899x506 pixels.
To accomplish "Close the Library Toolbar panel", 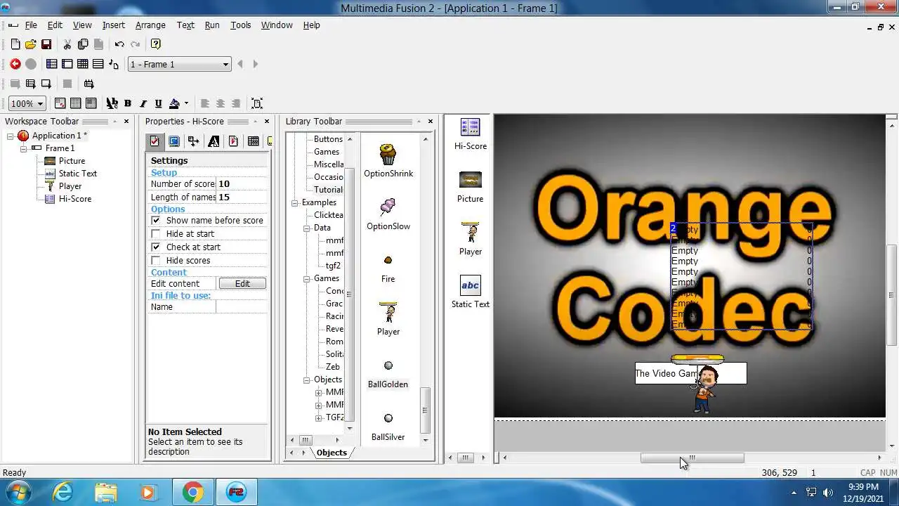I will click(x=431, y=122).
